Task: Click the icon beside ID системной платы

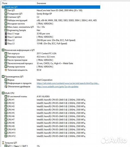Action: click(6, 96)
